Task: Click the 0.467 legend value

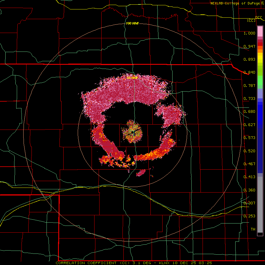Action: (249, 164)
